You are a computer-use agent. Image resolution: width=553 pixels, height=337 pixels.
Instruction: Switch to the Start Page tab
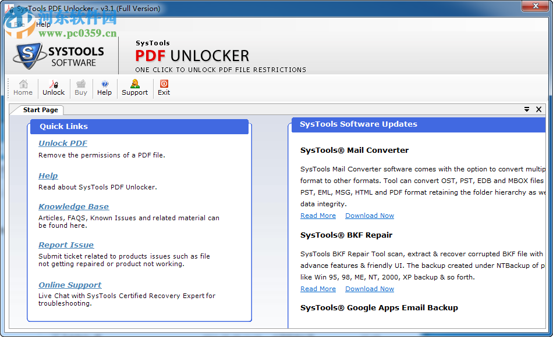(41, 109)
